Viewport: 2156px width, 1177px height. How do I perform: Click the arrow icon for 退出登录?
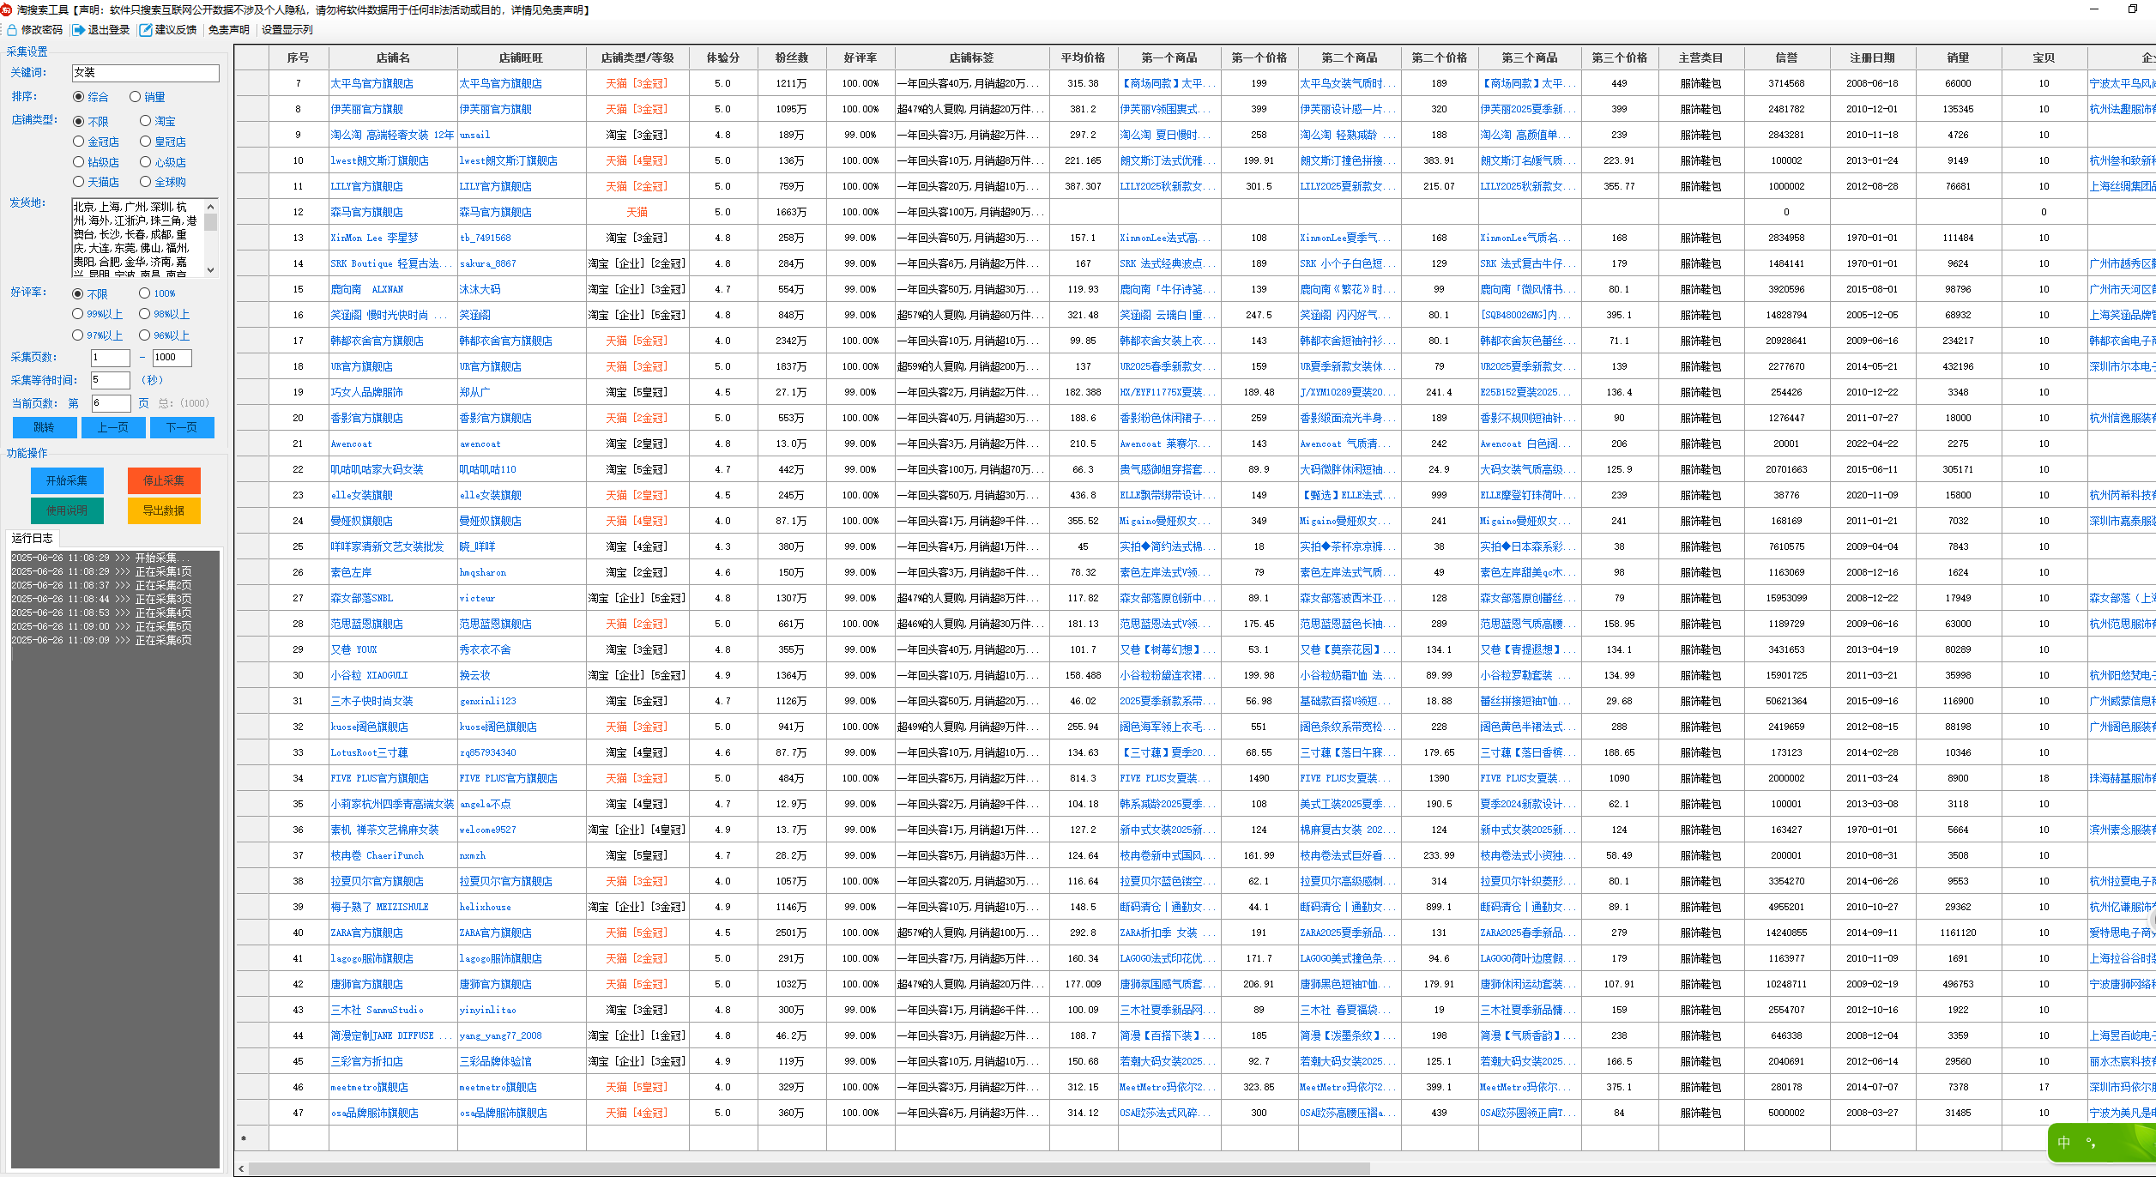coord(79,30)
